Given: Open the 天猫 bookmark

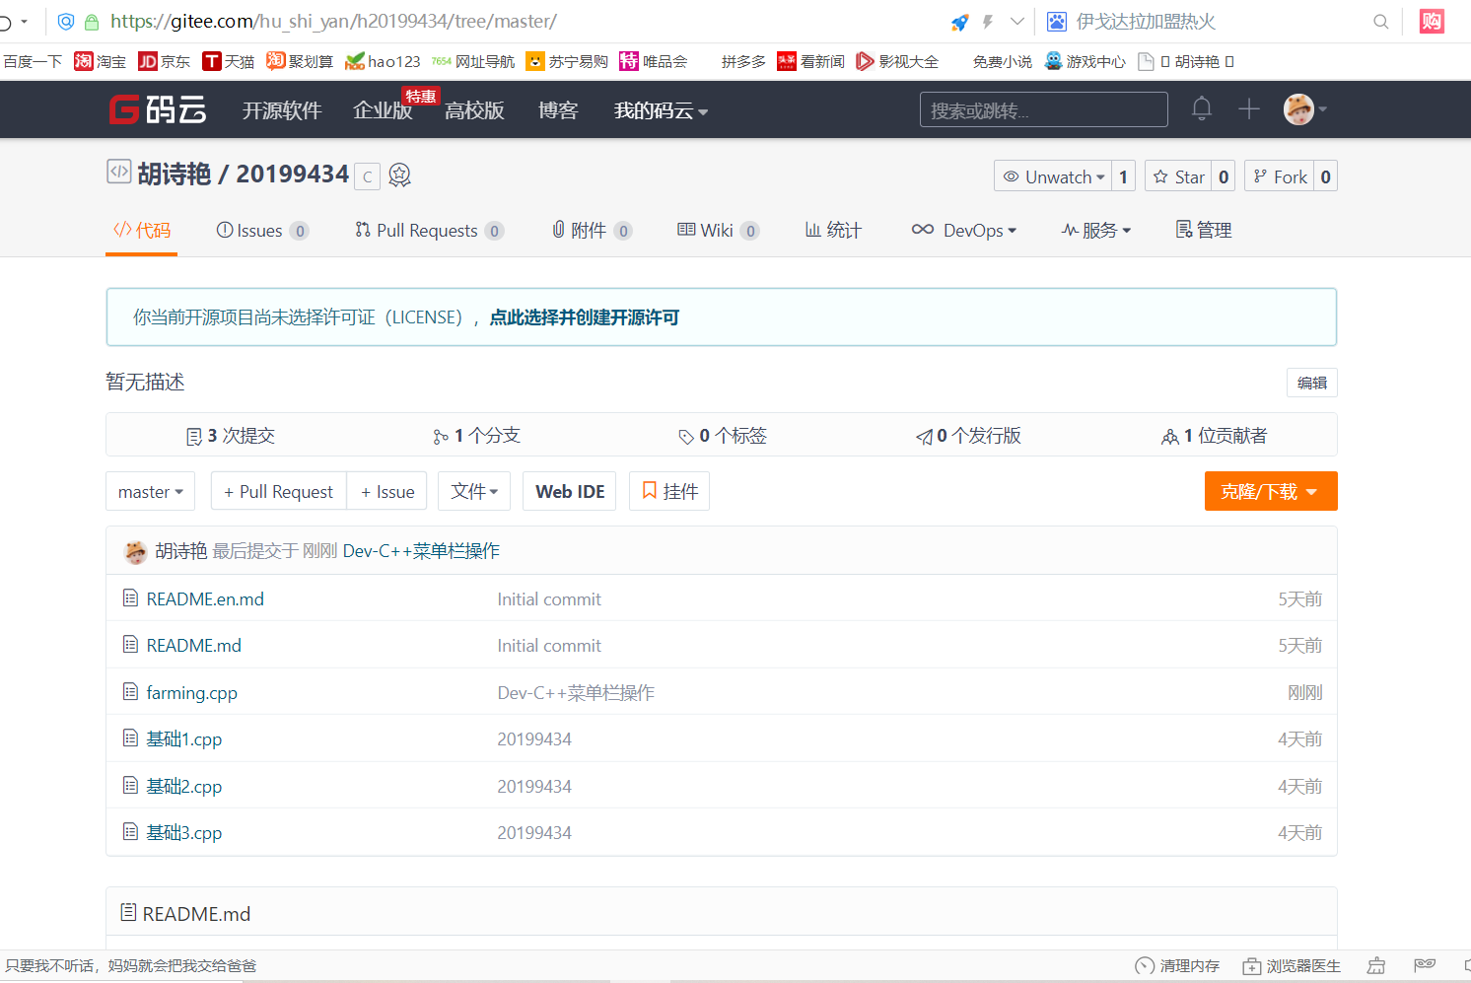Looking at the screenshot, I should pos(229,61).
